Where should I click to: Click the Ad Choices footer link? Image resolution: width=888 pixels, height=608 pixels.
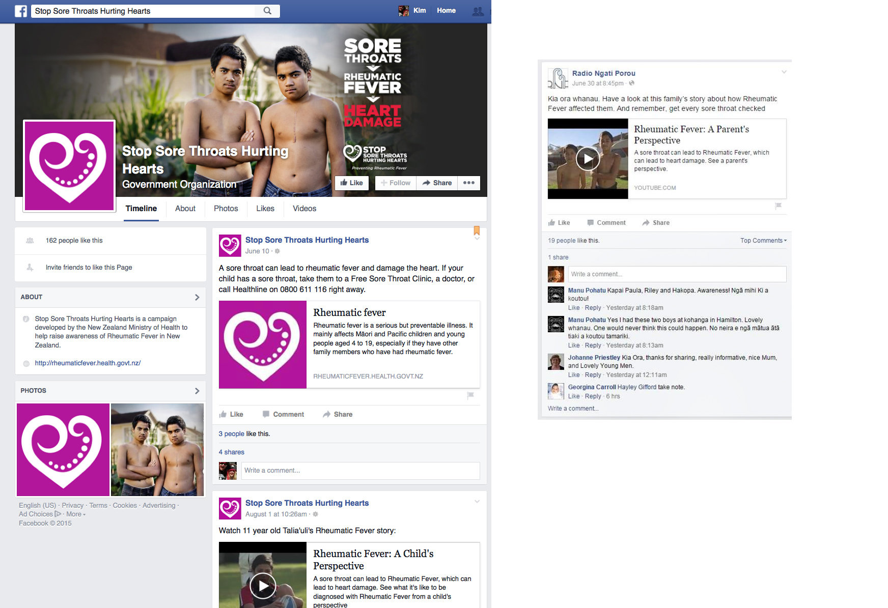click(x=40, y=514)
